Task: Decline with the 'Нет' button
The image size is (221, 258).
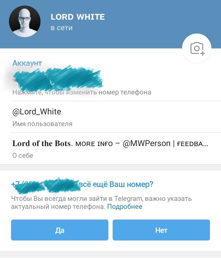Action: [x=161, y=230]
